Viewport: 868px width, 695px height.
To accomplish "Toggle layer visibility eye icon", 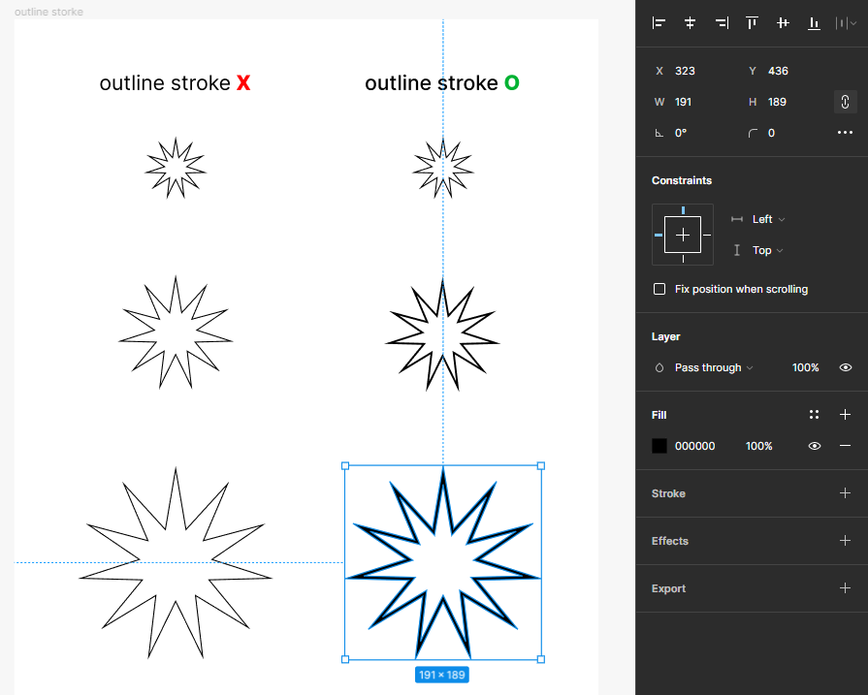I will coord(846,367).
